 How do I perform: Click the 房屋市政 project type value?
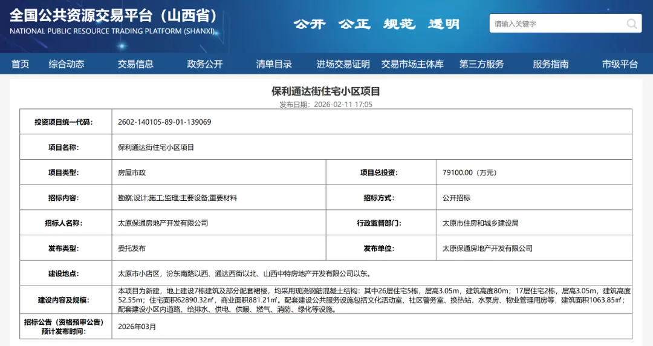click(x=132, y=172)
